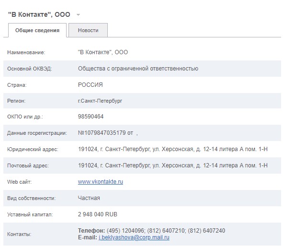This screenshot has height=248, width=283.
Task: Click the Данные госрегистрации: label
Action: (37, 133)
